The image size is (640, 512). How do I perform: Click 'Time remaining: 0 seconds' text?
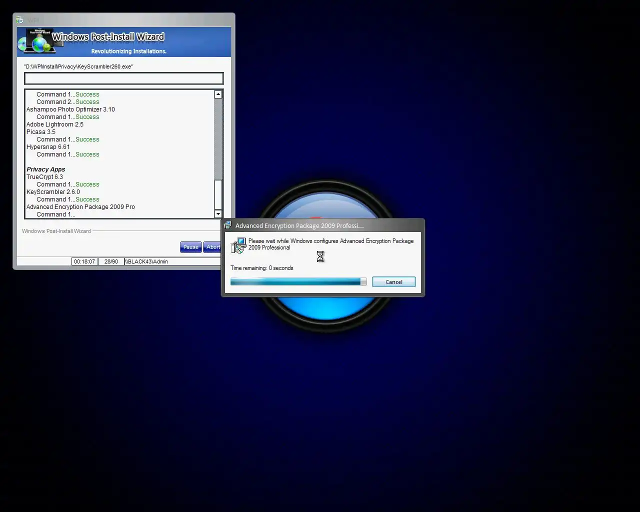[x=262, y=268]
